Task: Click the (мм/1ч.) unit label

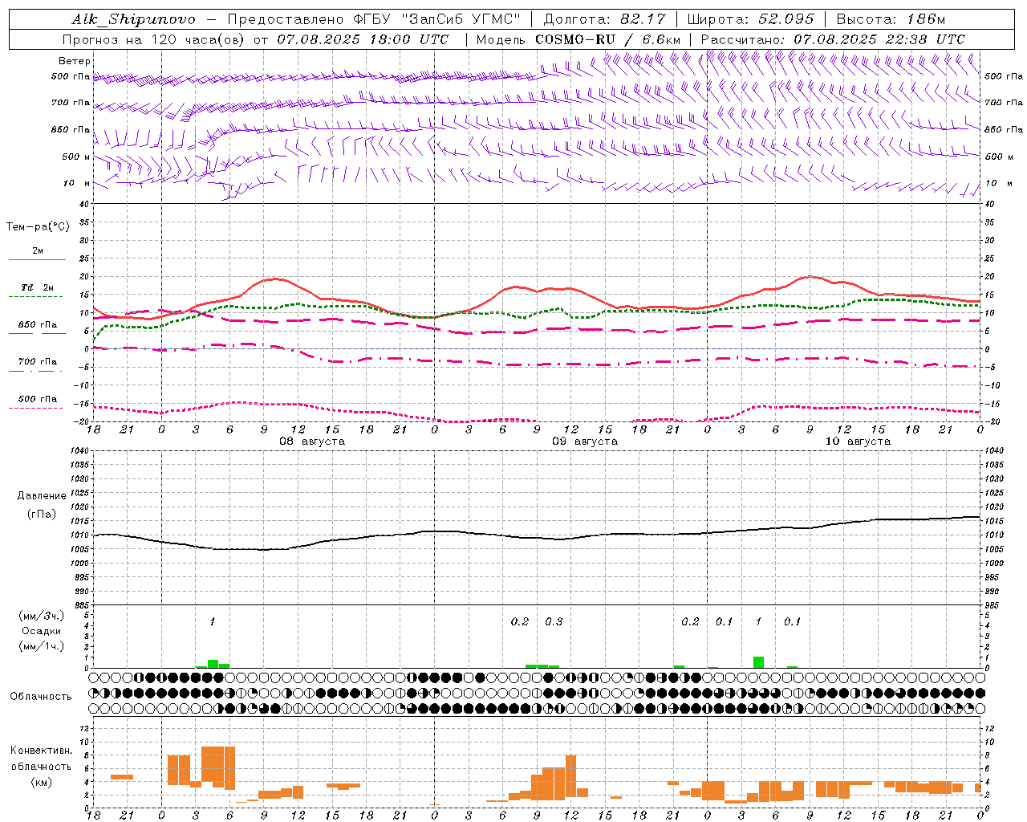Action: click(x=42, y=646)
